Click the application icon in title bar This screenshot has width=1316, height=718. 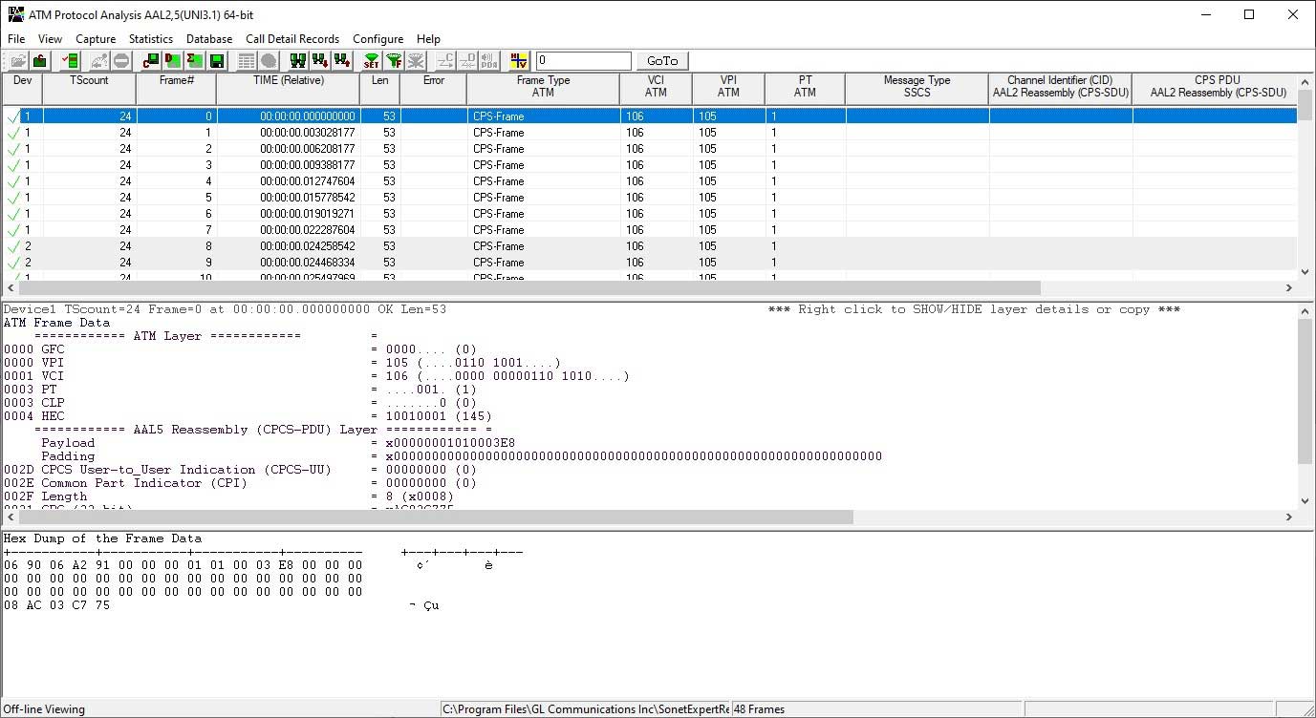15,14
